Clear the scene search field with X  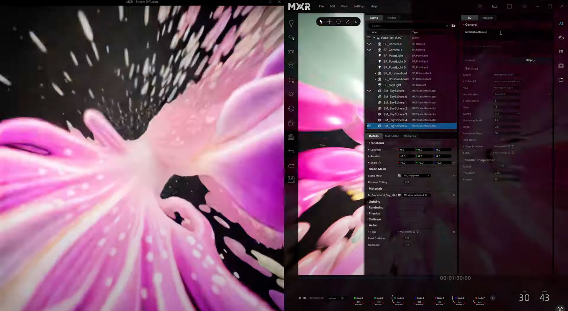pyautogui.click(x=447, y=26)
